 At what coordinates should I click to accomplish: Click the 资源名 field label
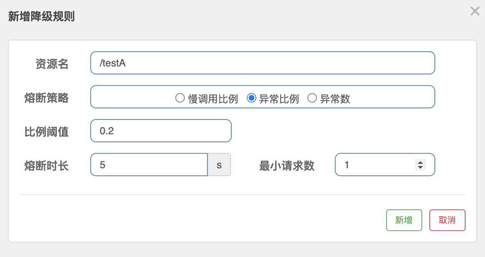(x=52, y=64)
